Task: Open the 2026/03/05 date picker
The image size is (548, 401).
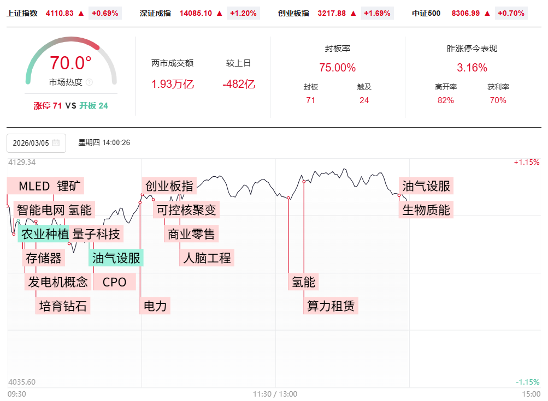Action: [x=33, y=143]
